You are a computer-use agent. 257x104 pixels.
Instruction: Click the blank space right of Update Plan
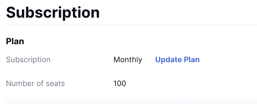[228, 60]
